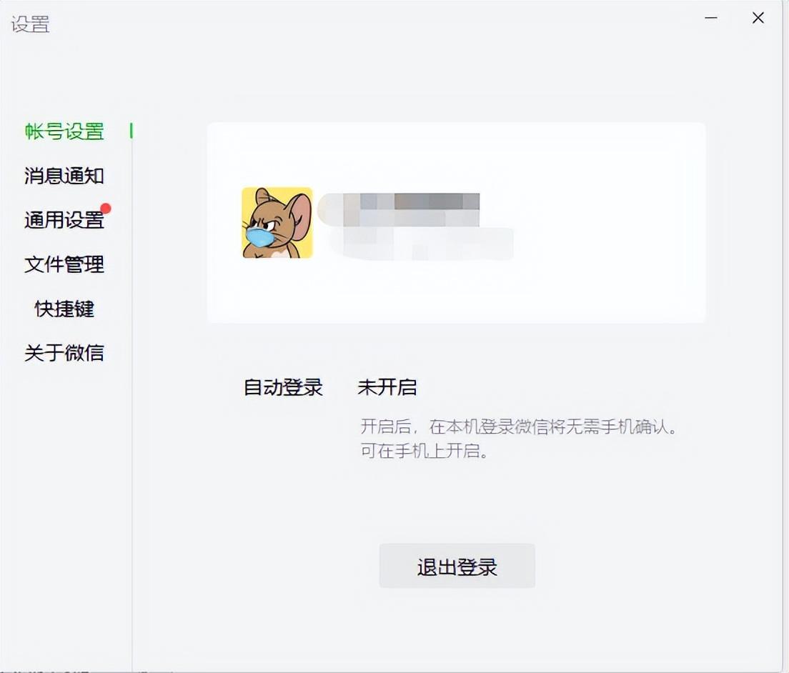Image resolution: width=789 pixels, height=673 pixels.
Task: Open the 帐号设置 tab
Action: coord(64,131)
